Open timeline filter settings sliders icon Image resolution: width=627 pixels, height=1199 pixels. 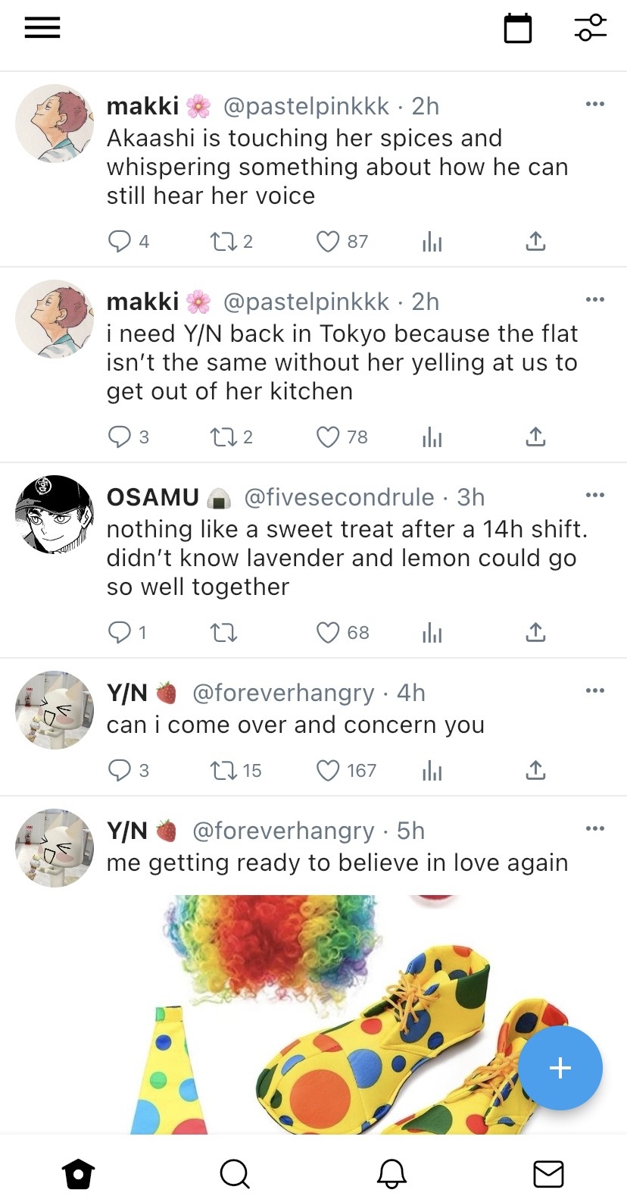pos(591,28)
